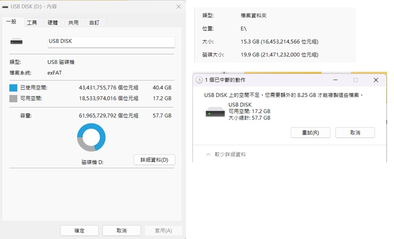
Task: Click the USB DISK drive icon in error dialog
Action: pyautogui.click(x=215, y=112)
